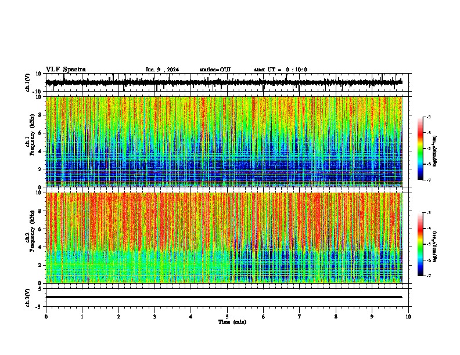
Task: Click the ch.3 panel "5" volt tick label
Action: point(40,288)
